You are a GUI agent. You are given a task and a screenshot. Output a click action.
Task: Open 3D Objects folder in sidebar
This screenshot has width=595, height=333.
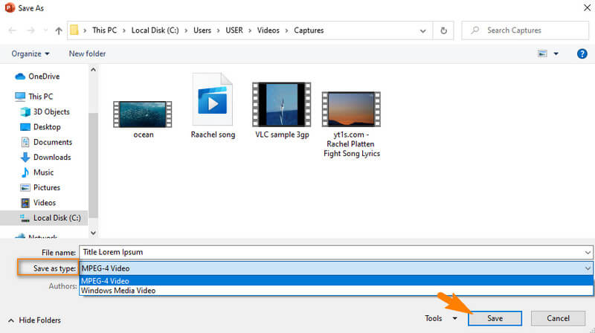click(x=45, y=112)
